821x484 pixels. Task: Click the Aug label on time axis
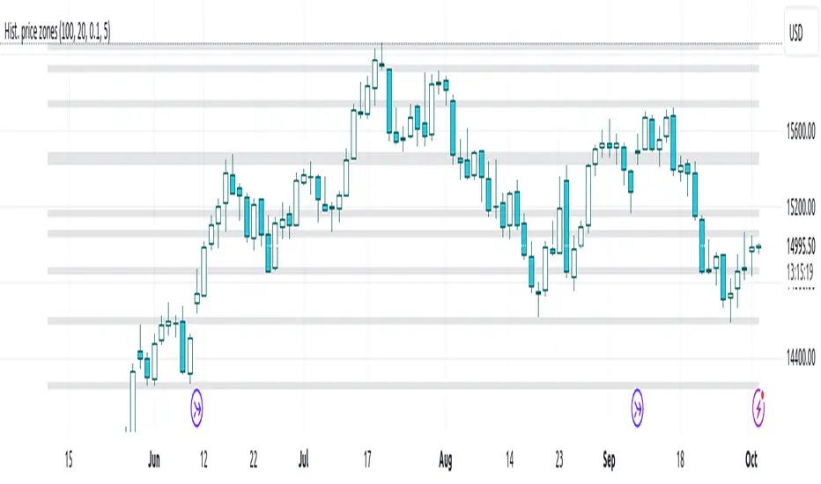click(446, 459)
